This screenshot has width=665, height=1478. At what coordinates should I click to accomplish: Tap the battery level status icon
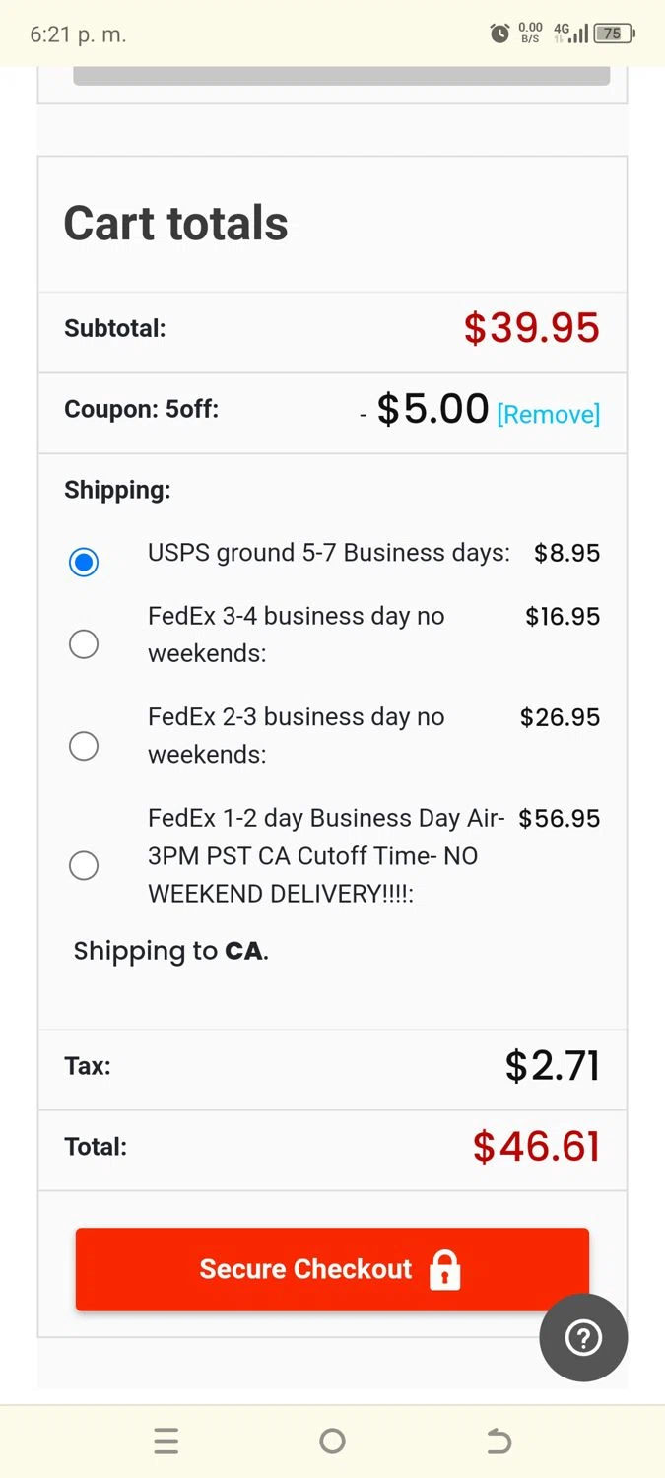(614, 34)
